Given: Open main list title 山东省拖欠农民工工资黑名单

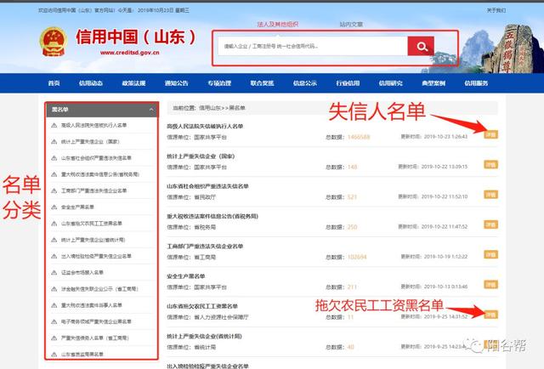Looking at the screenshot, I should coord(202,306).
